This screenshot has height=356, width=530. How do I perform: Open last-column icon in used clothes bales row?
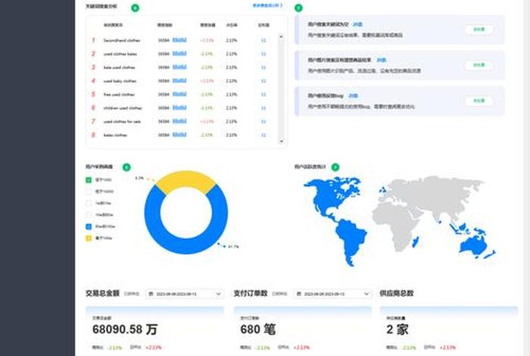(x=263, y=54)
